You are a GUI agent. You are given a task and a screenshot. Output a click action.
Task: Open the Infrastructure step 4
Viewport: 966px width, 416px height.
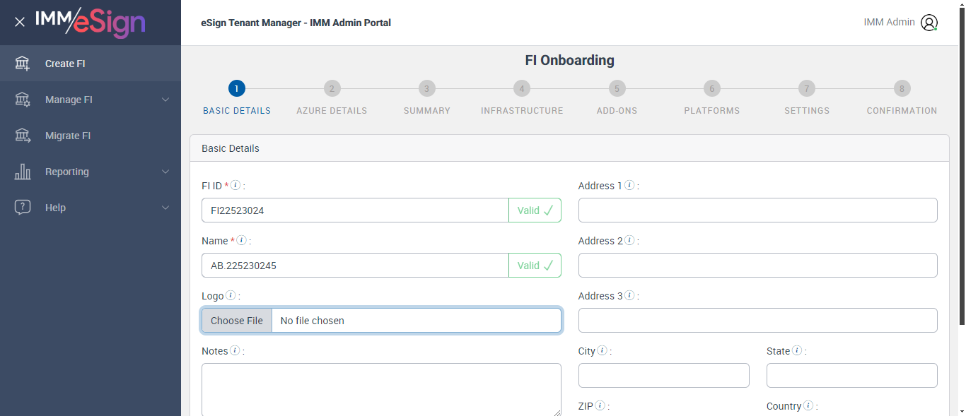521,89
